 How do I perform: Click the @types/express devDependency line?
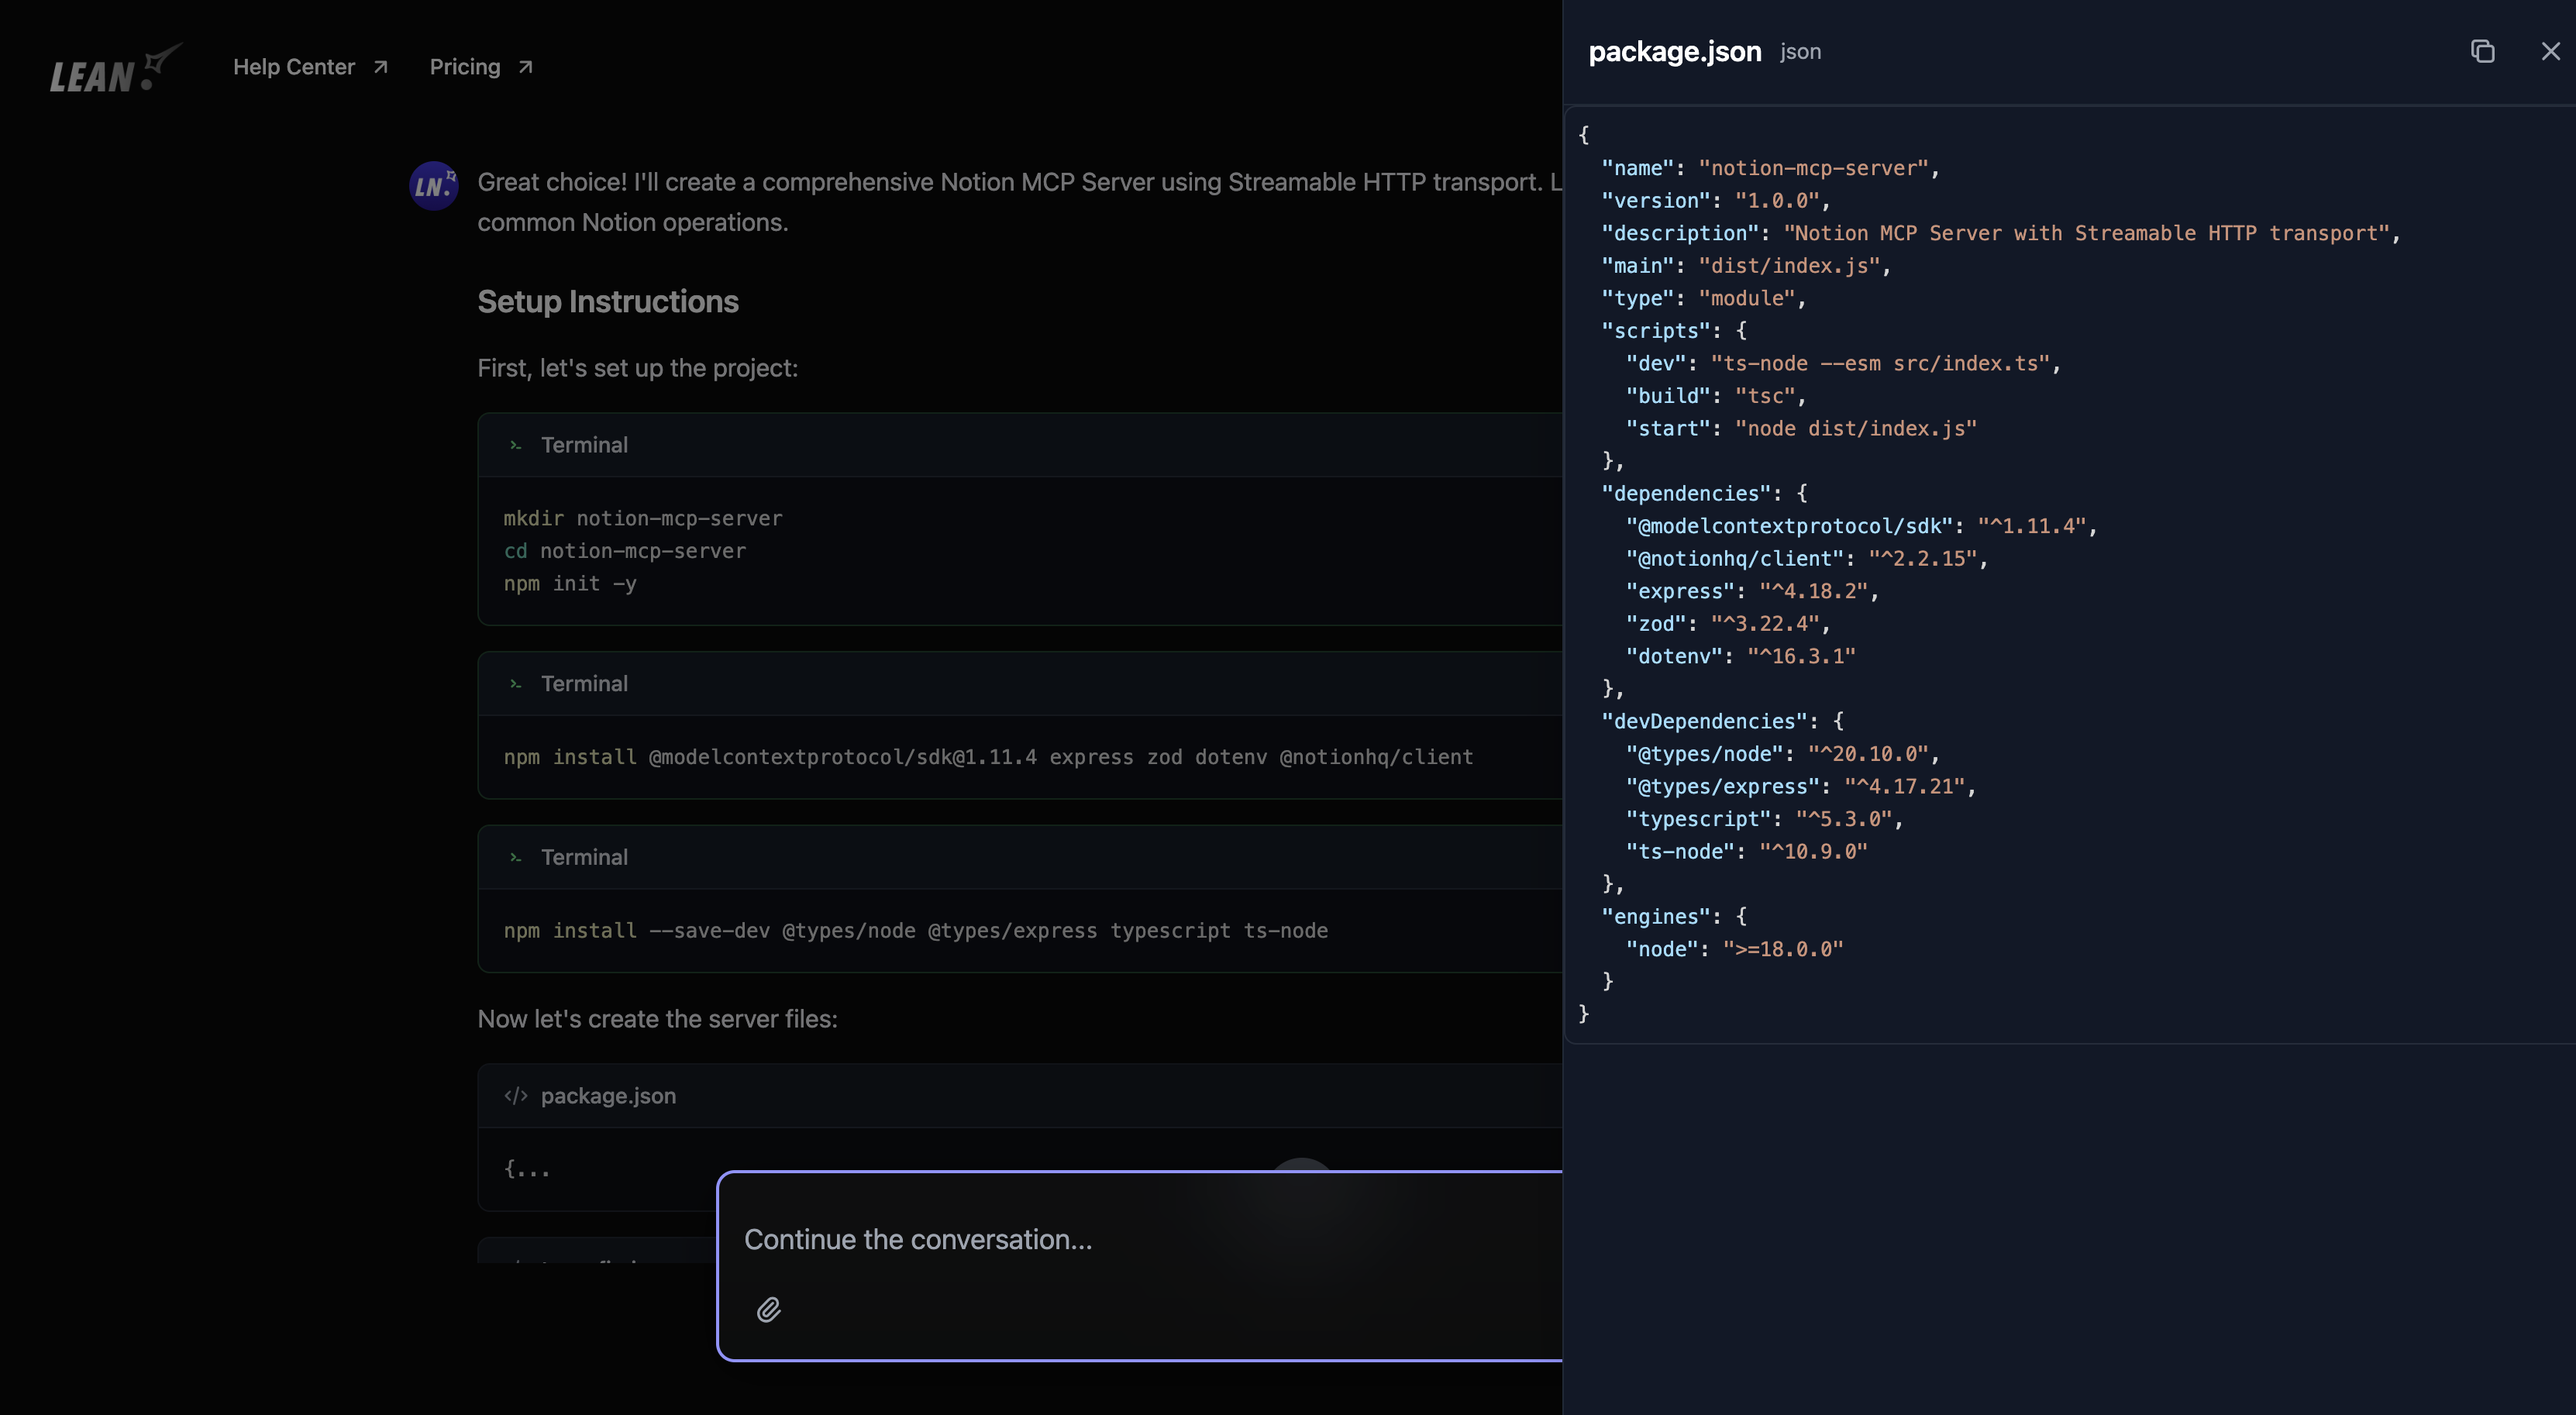pos(1801,786)
